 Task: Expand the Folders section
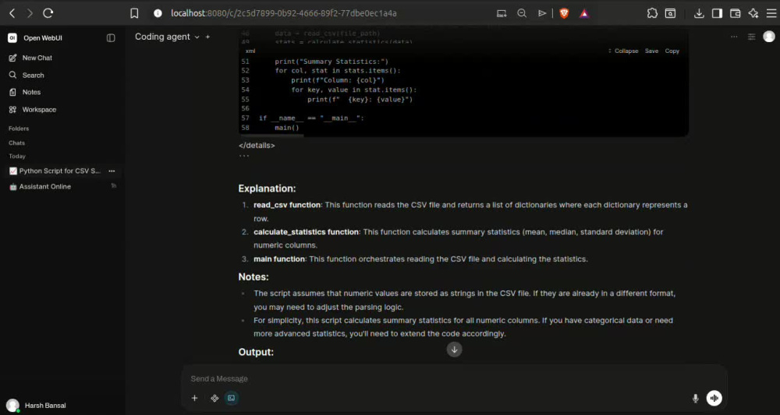pyautogui.click(x=19, y=128)
